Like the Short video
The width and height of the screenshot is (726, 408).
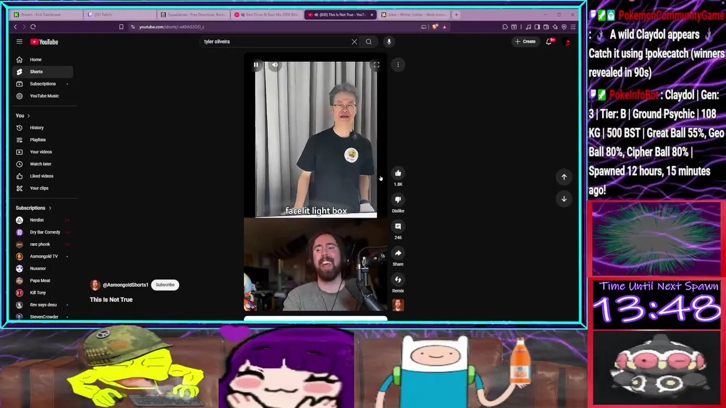pyautogui.click(x=398, y=173)
